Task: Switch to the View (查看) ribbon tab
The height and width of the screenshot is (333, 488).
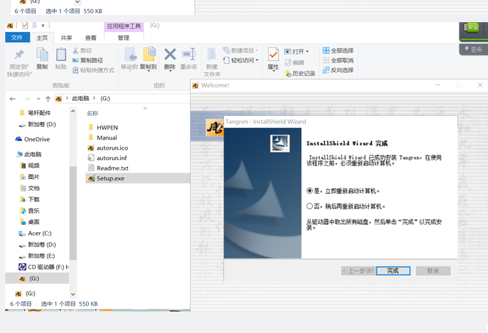Action: tap(90, 38)
